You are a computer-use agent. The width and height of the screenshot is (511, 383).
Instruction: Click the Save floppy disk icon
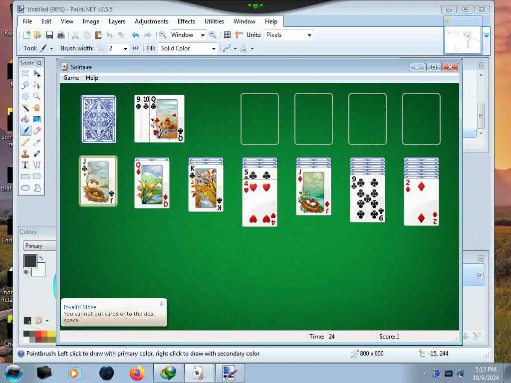click(49, 35)
